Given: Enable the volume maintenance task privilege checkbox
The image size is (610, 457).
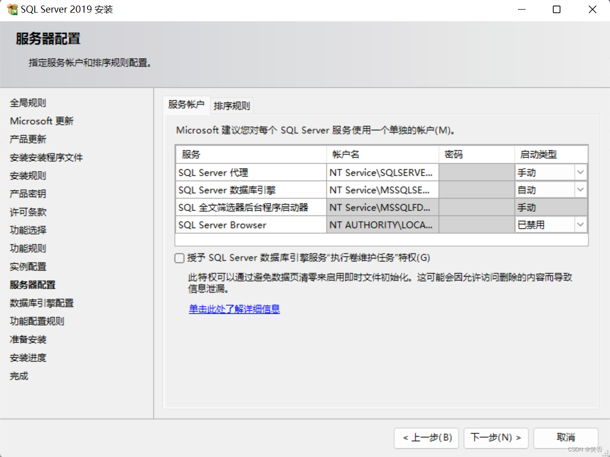Looking at the screenshot, I should tap(179, 258).
